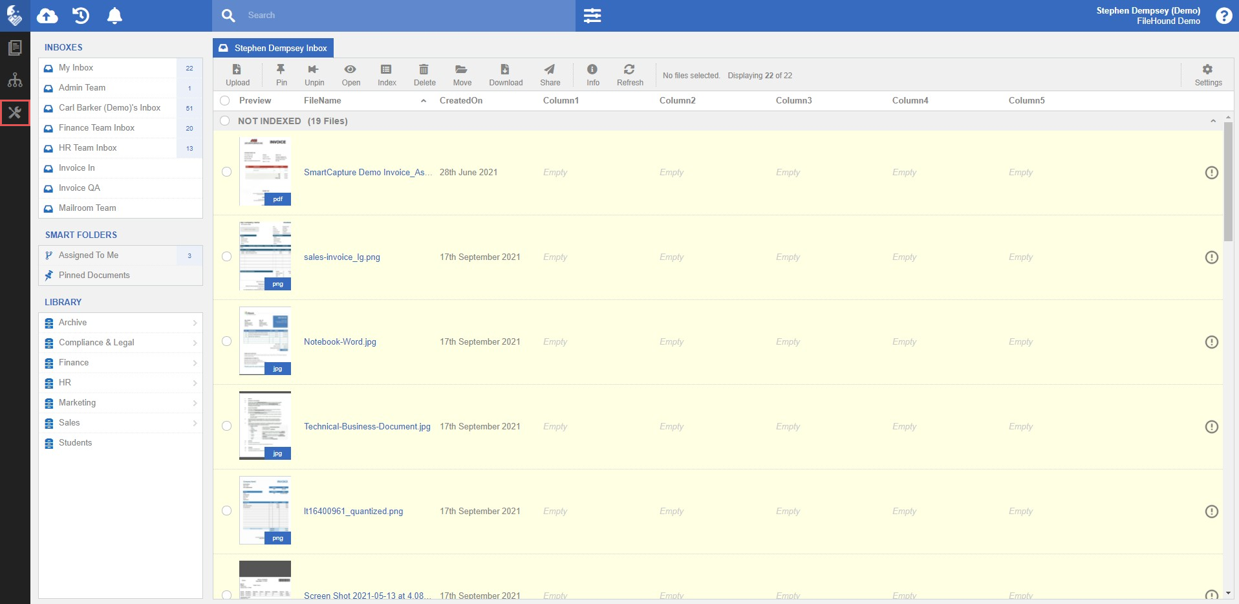Select the lt16400961_quantized.png checkbox
Image resolution: width=1239 pixels, height=604 pixels.
point(226,511)
